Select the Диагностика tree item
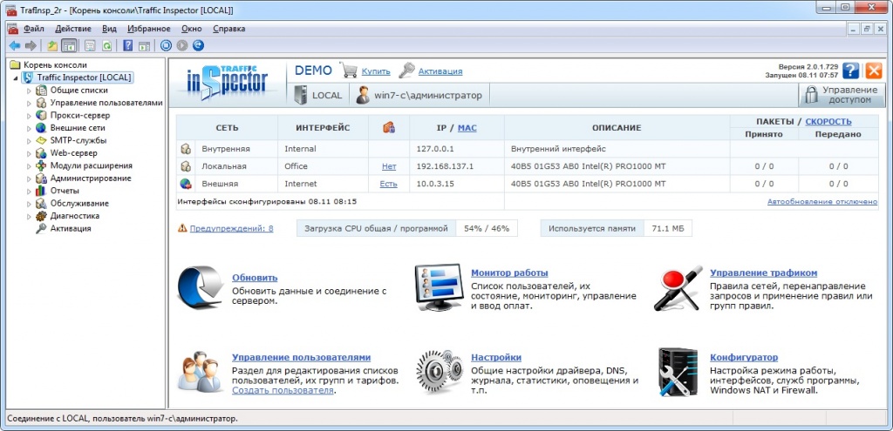The width and height of the screenshot is (893, 431). pos(75,216)
